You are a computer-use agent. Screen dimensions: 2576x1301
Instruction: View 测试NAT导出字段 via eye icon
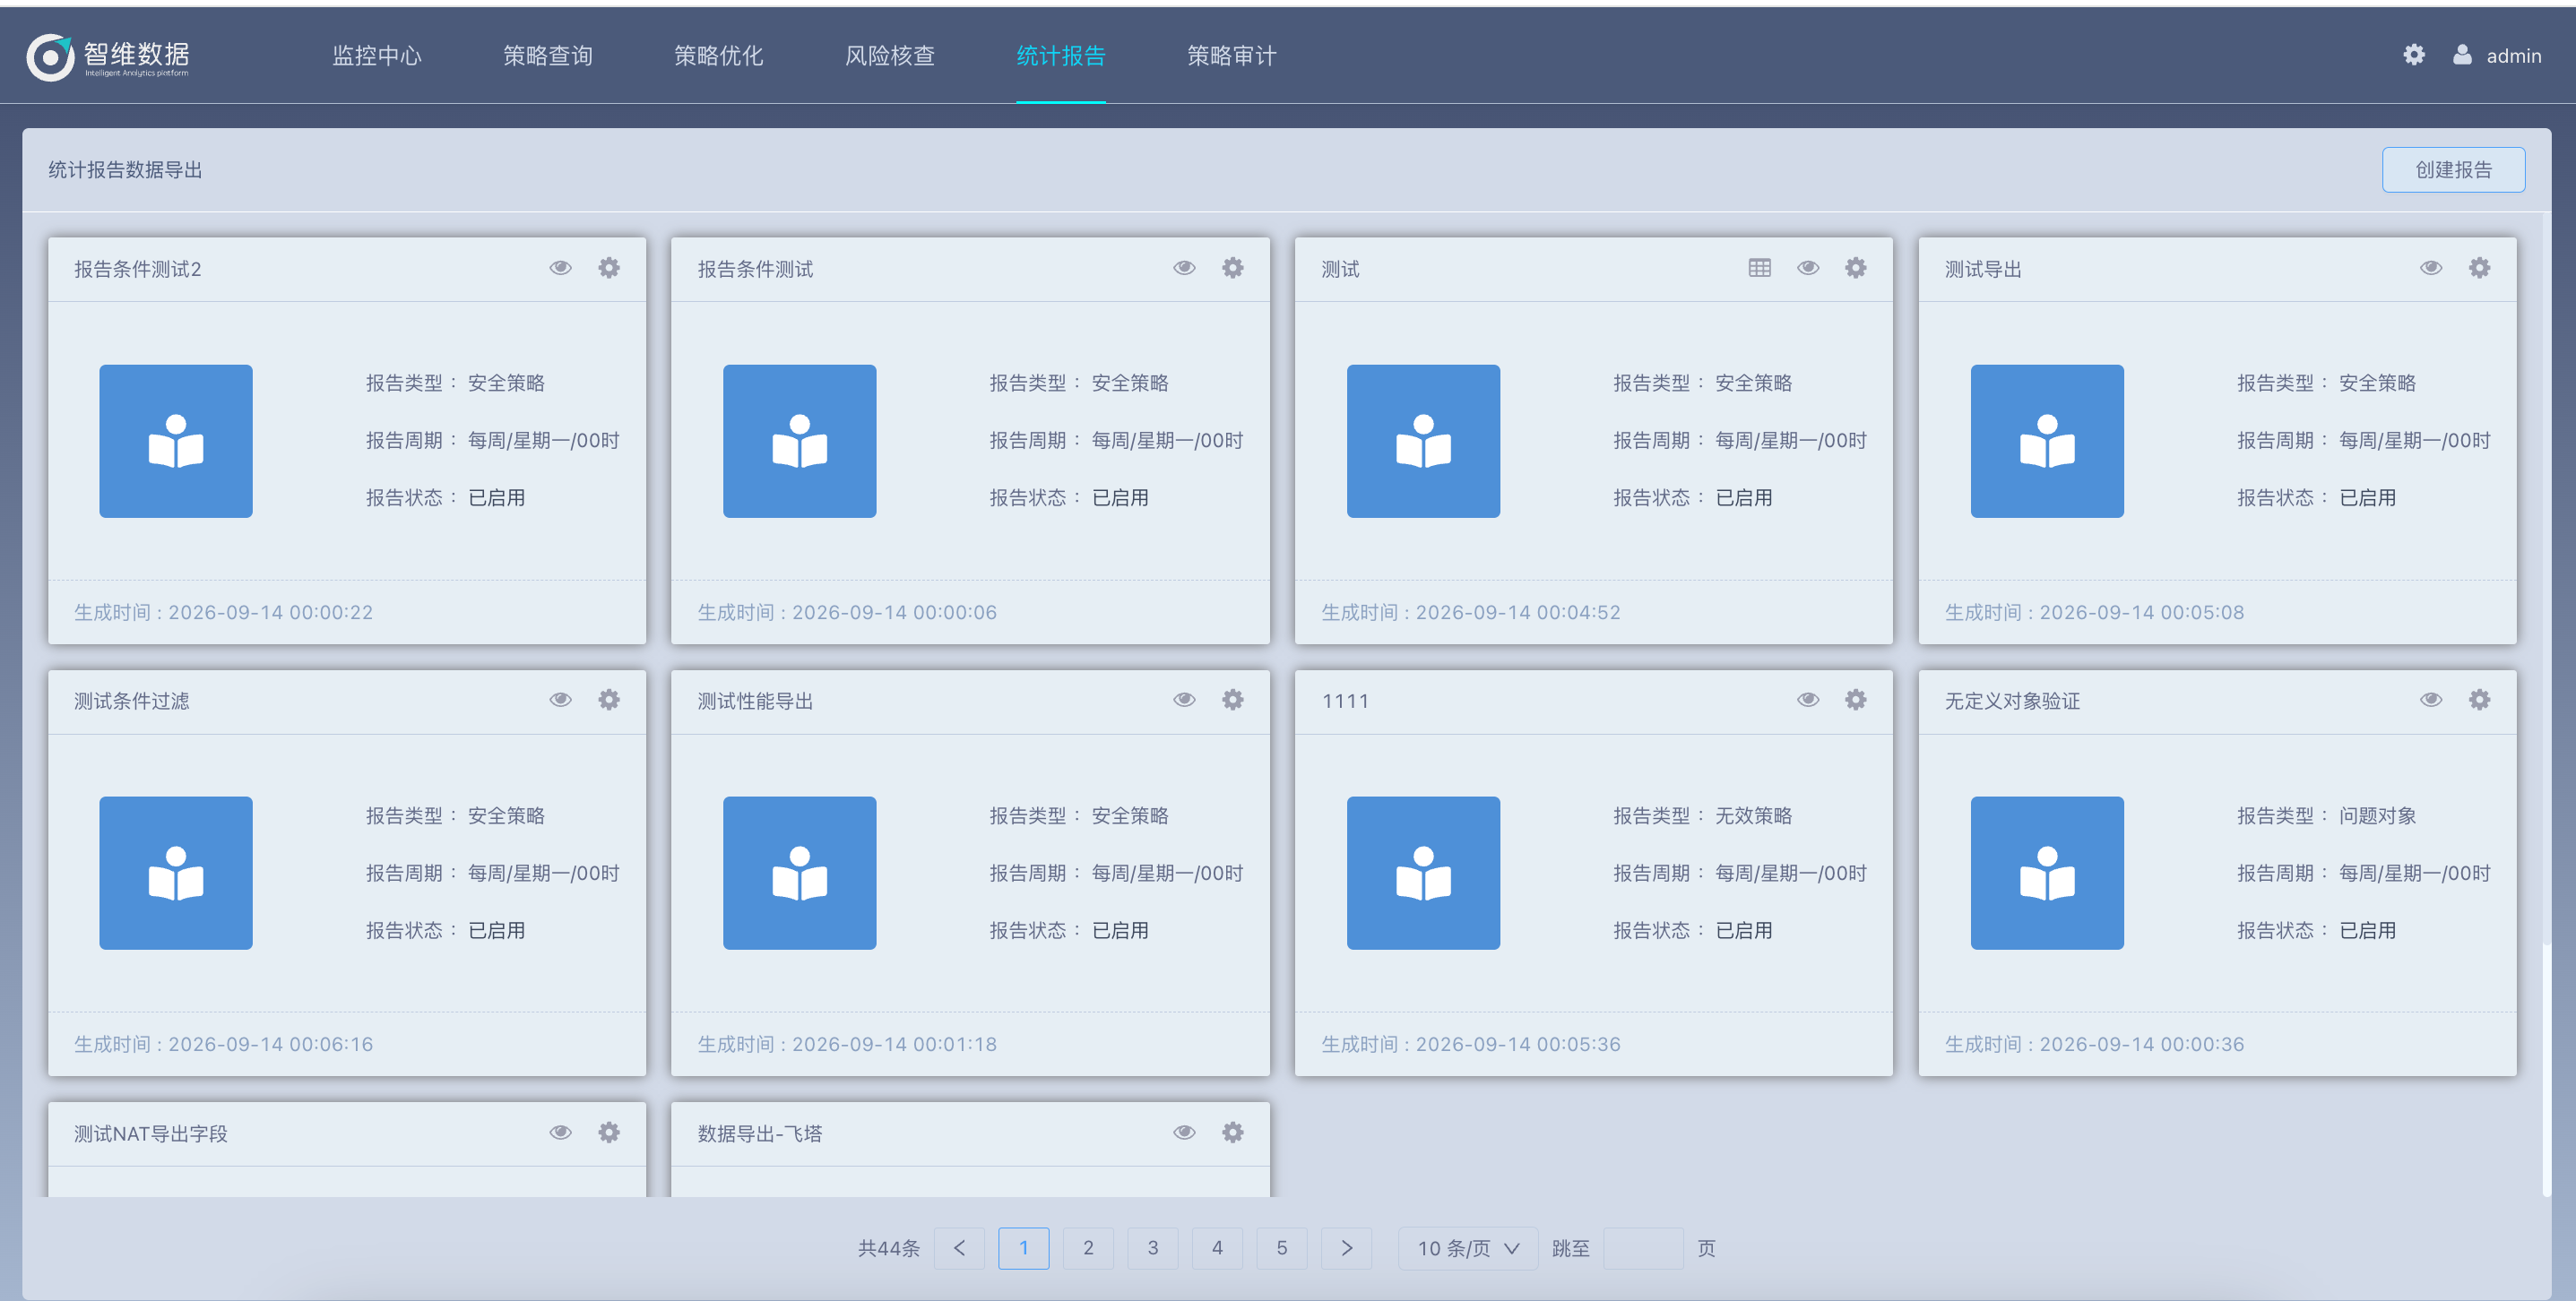coord(561,1132)
